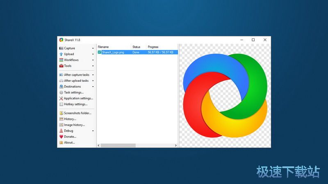Viewport: 328px width, 184px height.
Task: Open Application settings
Action: tap(78, 99)
